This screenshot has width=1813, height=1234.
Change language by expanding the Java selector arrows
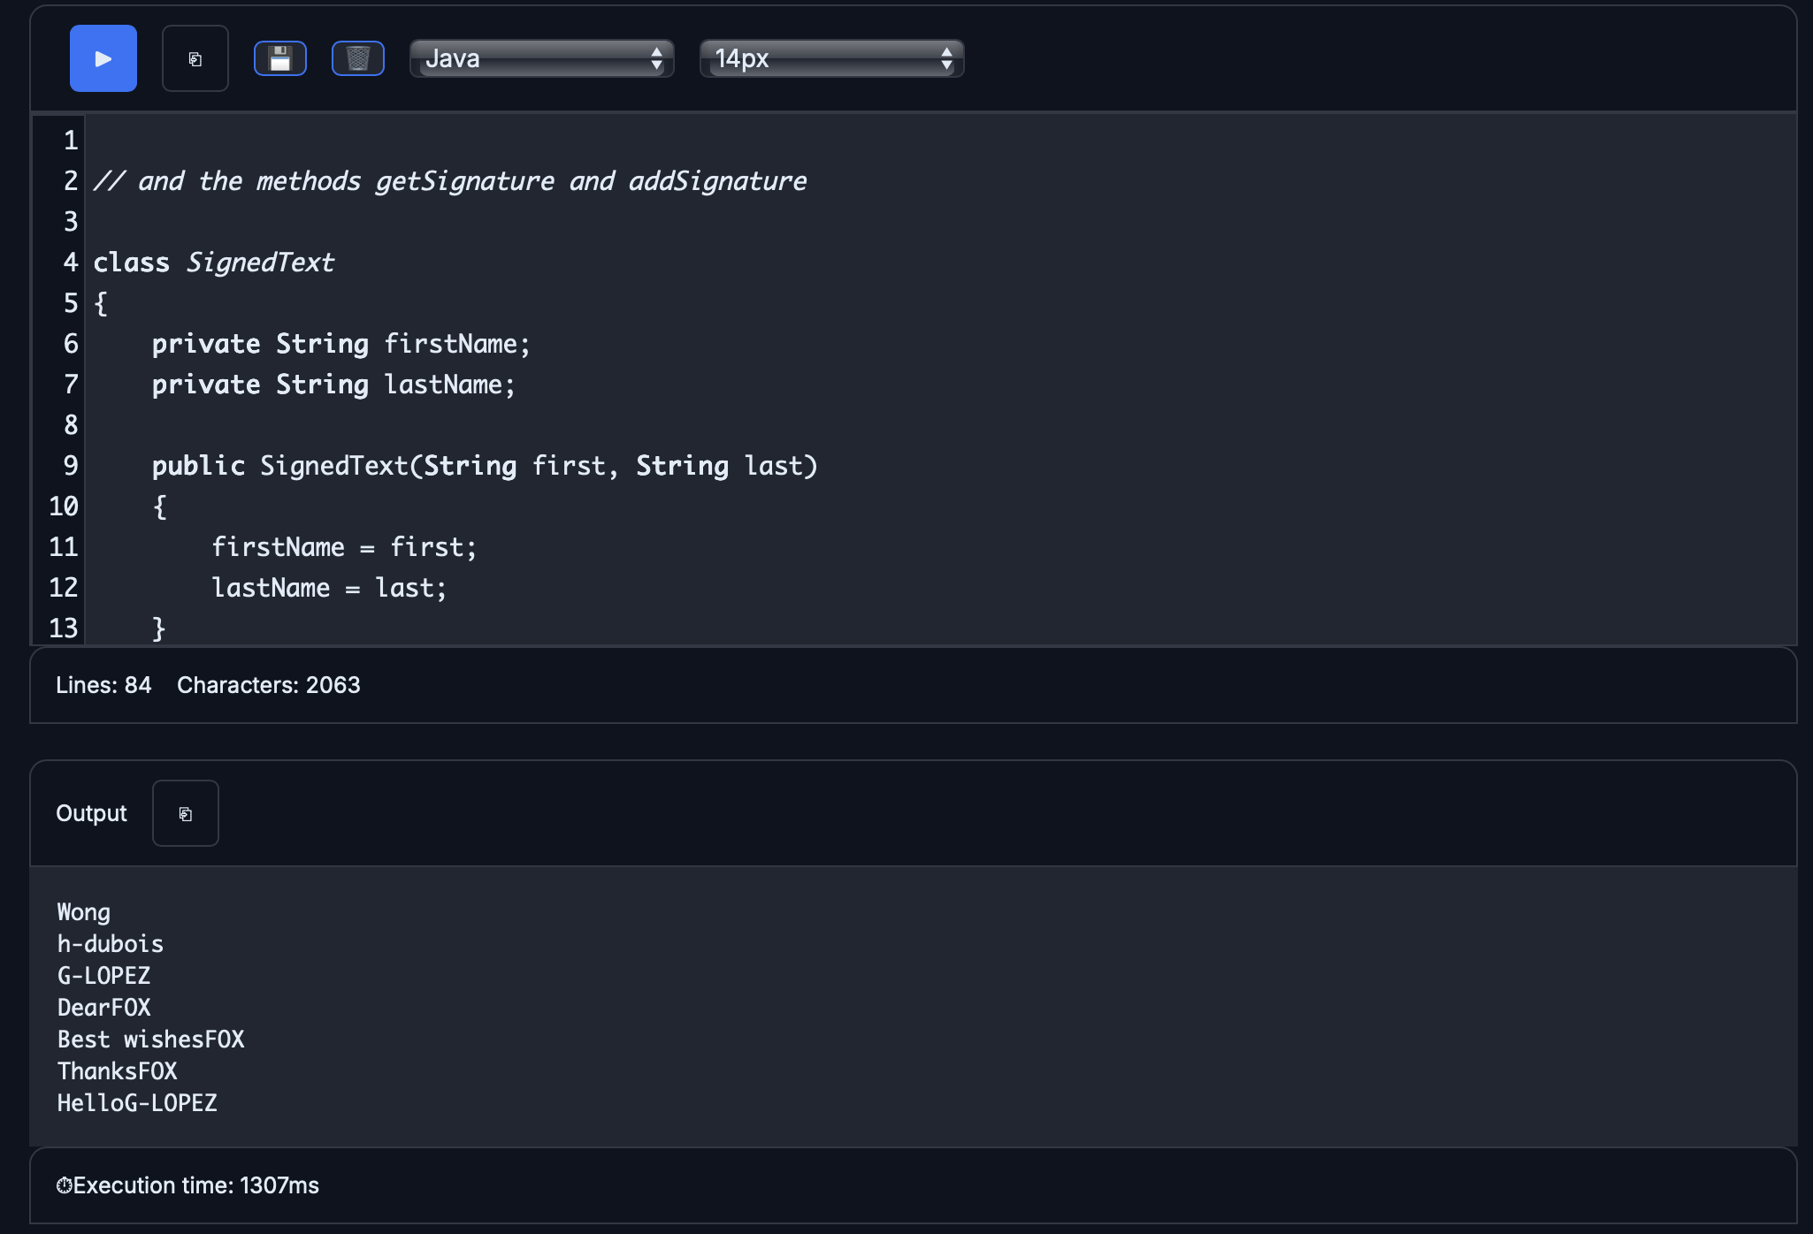pos(656,59)
